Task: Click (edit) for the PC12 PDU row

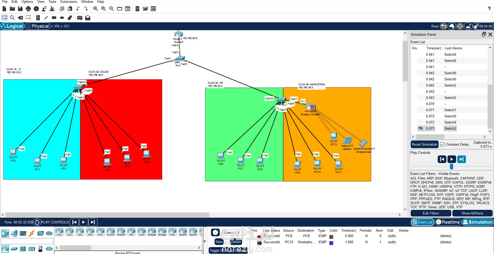Action: [392, 242]
